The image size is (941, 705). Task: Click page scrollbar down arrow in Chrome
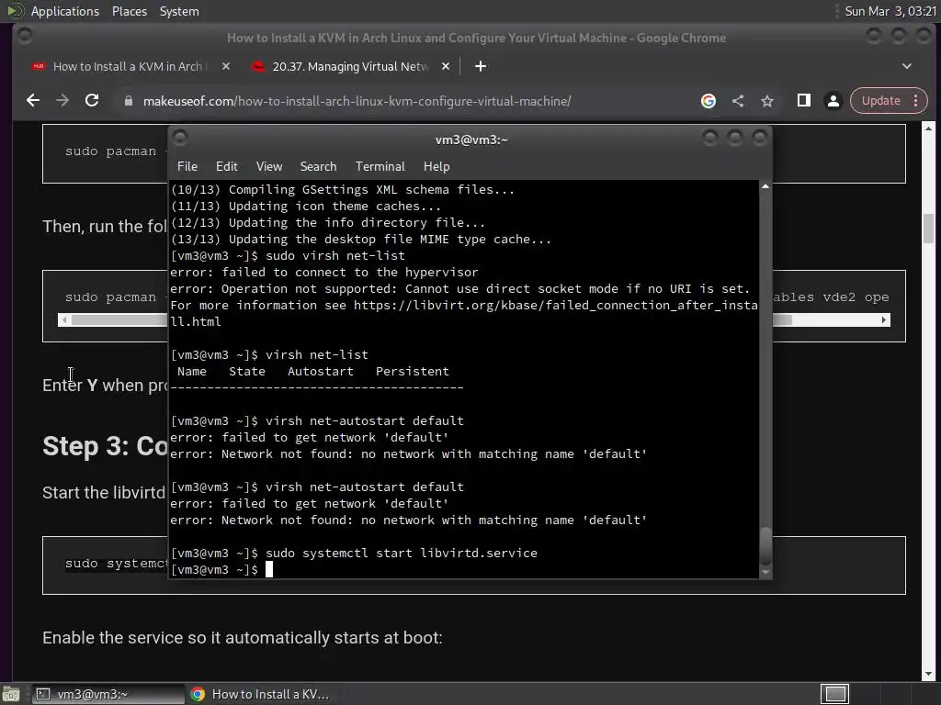[x=928, y=675]
